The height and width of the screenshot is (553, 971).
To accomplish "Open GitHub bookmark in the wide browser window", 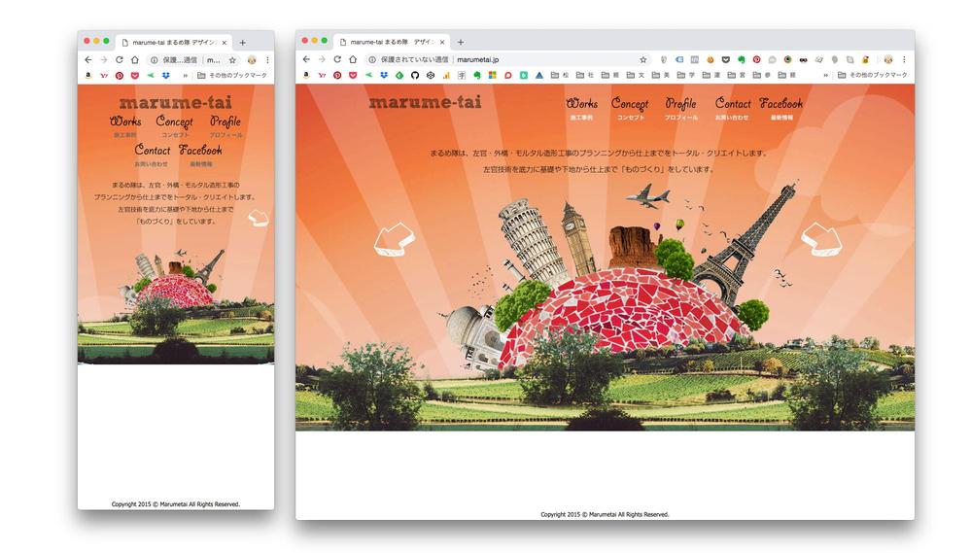I will point(415,75).
